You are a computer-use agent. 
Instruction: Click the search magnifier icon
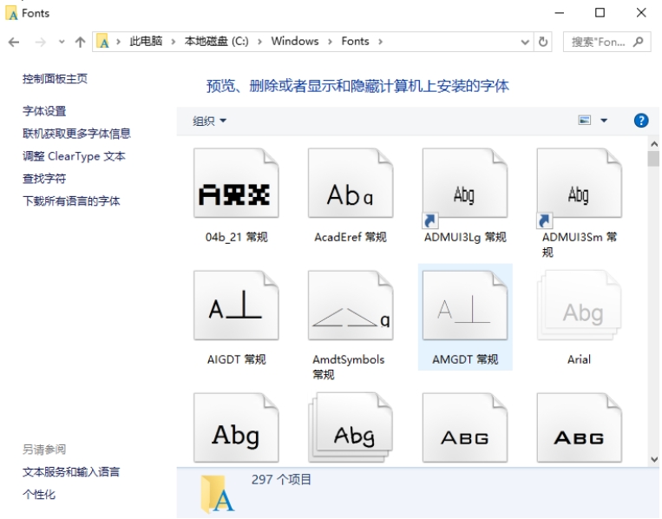(x=638, y=42)
